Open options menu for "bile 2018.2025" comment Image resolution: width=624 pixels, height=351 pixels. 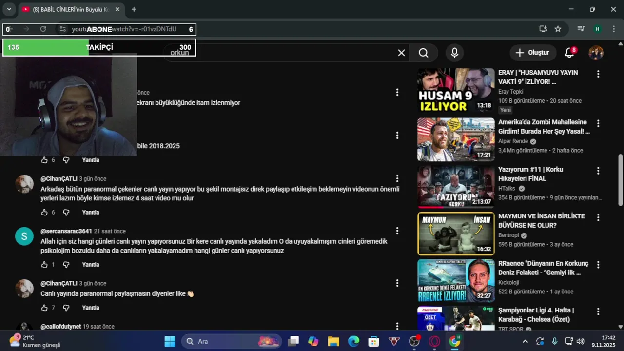click(397, 135)
